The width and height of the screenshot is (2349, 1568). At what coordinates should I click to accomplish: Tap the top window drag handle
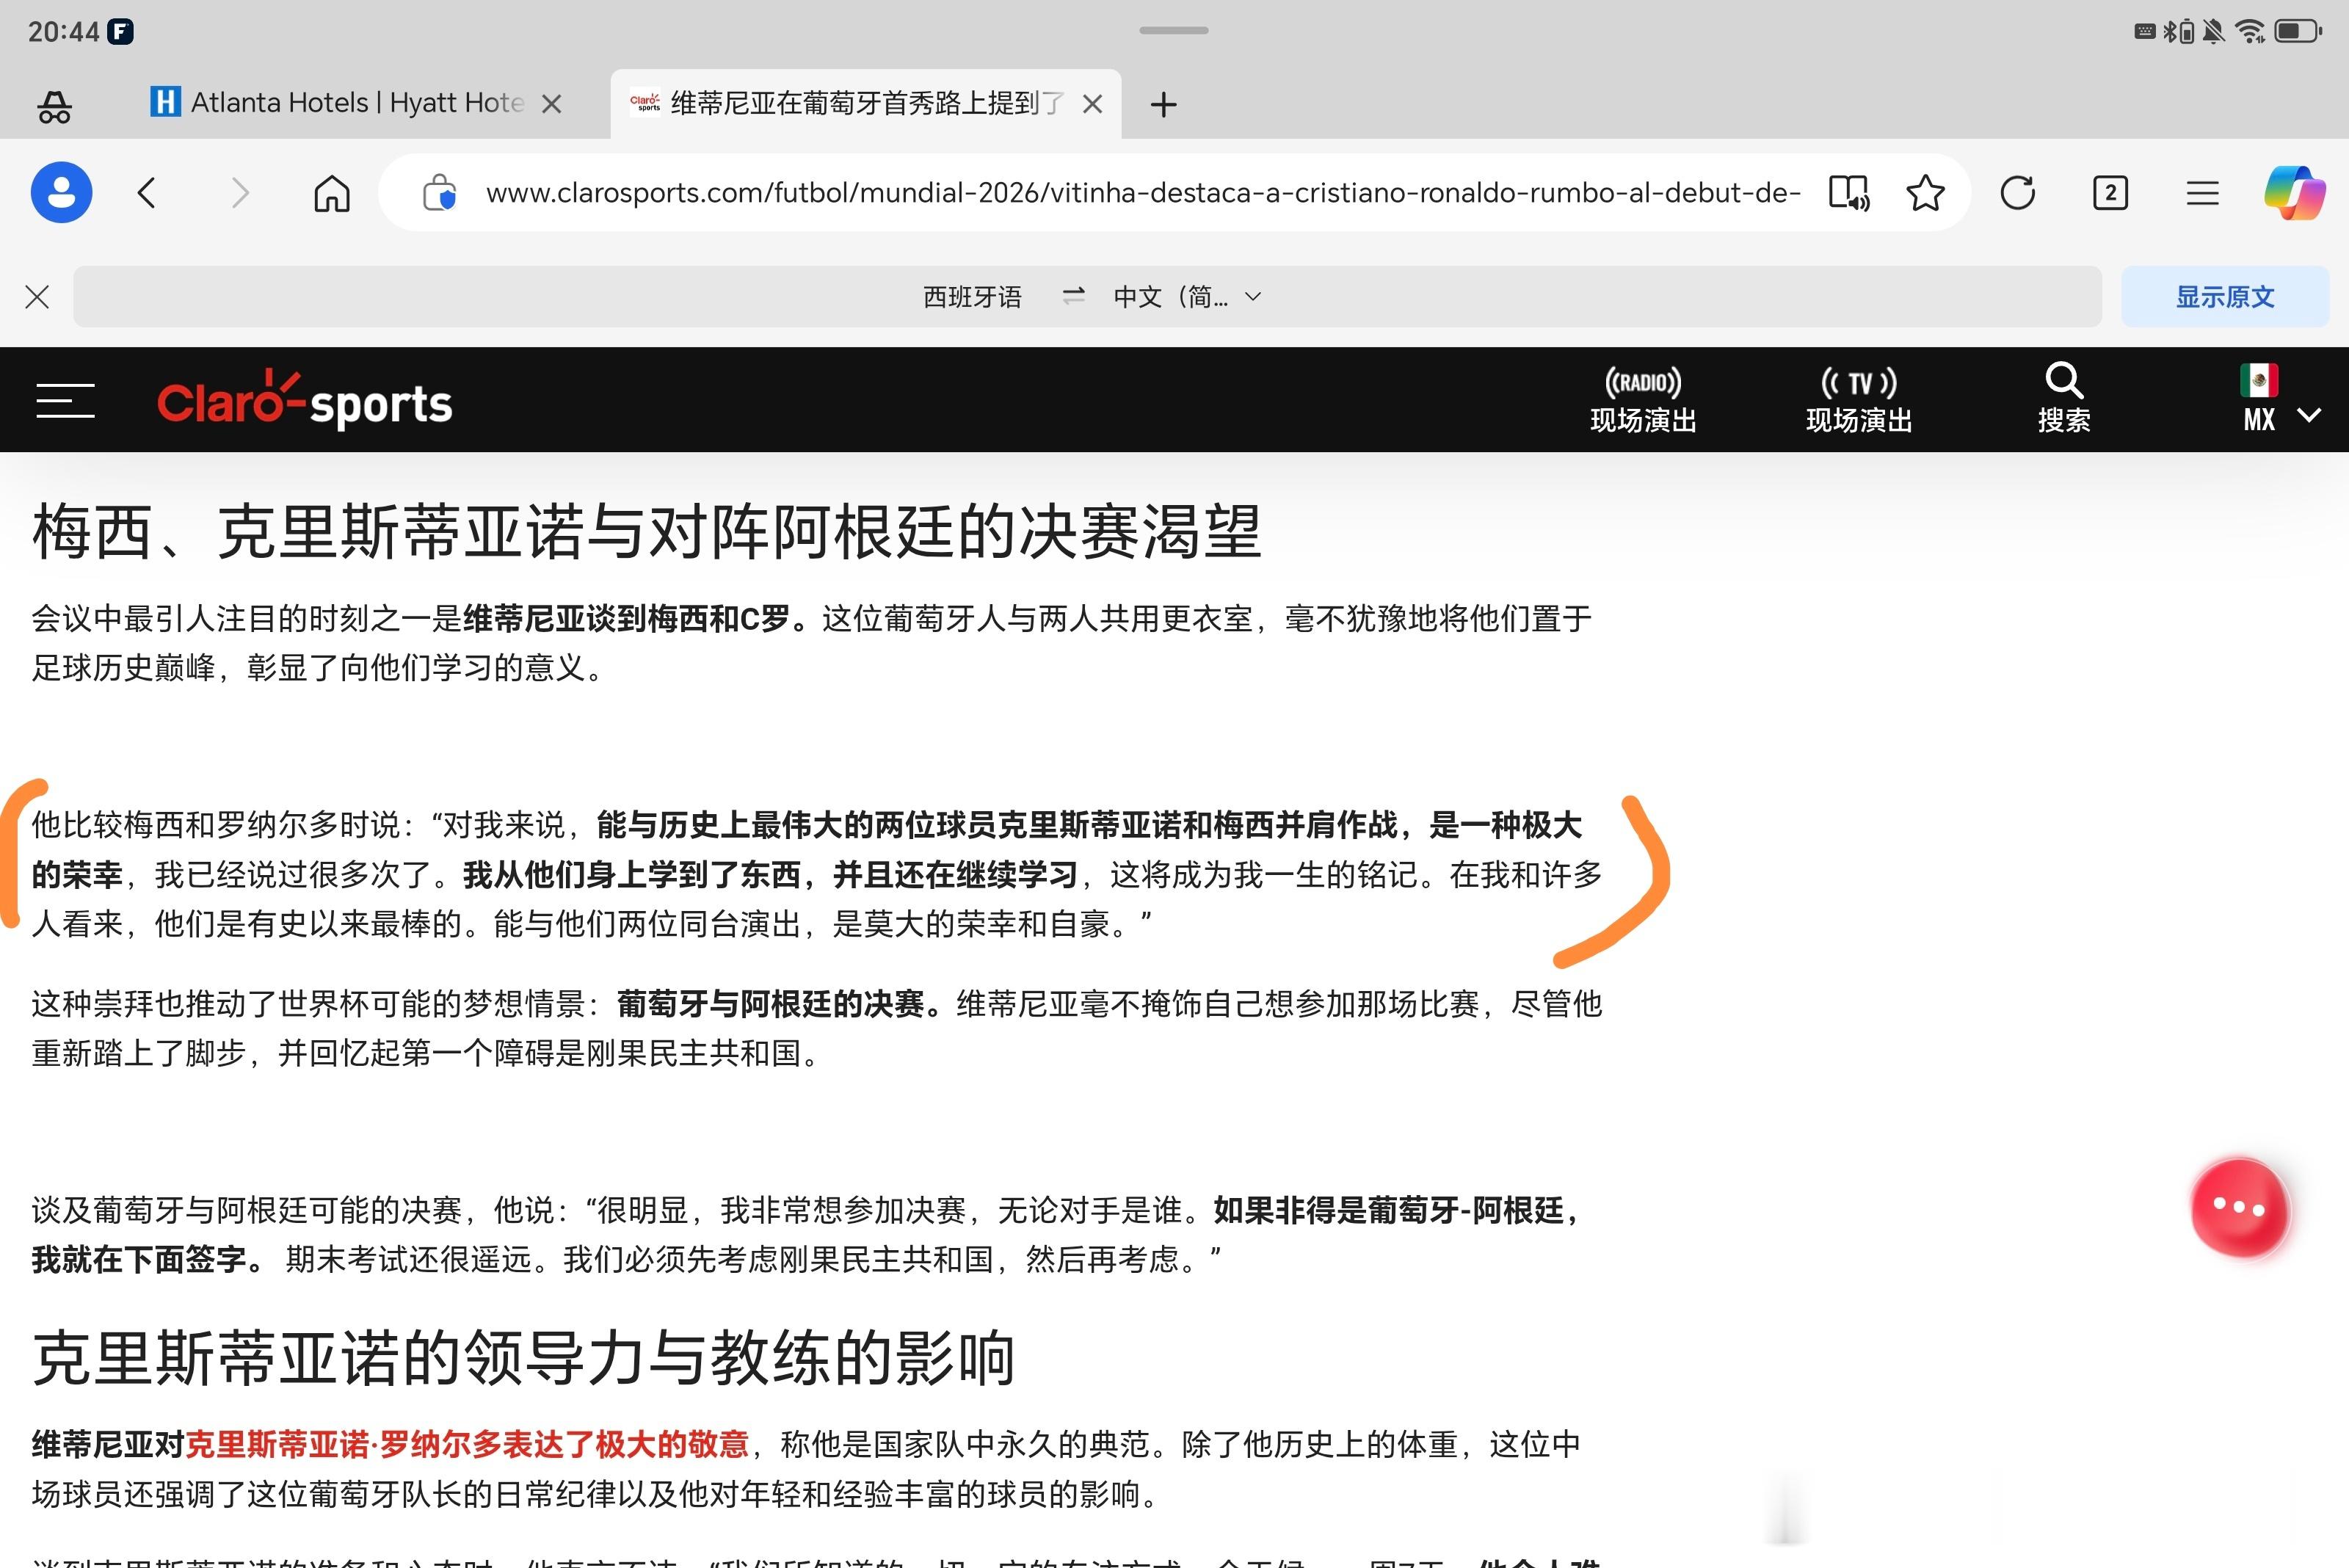pyautogui.click(x=1174, y=30)
